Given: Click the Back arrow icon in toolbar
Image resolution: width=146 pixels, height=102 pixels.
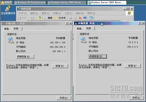Looking at the screenshot, I should click(20, 18).
